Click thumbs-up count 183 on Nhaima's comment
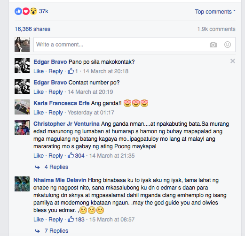This screenshot has width=245, height=236. pyautogui.click(x=76, y=220)
